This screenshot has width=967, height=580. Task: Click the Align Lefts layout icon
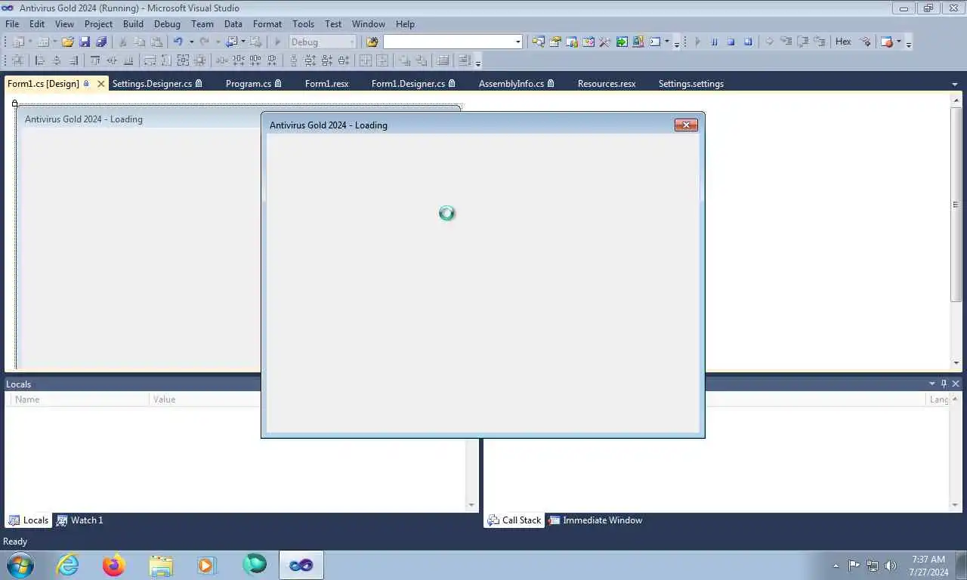point(39,60)
